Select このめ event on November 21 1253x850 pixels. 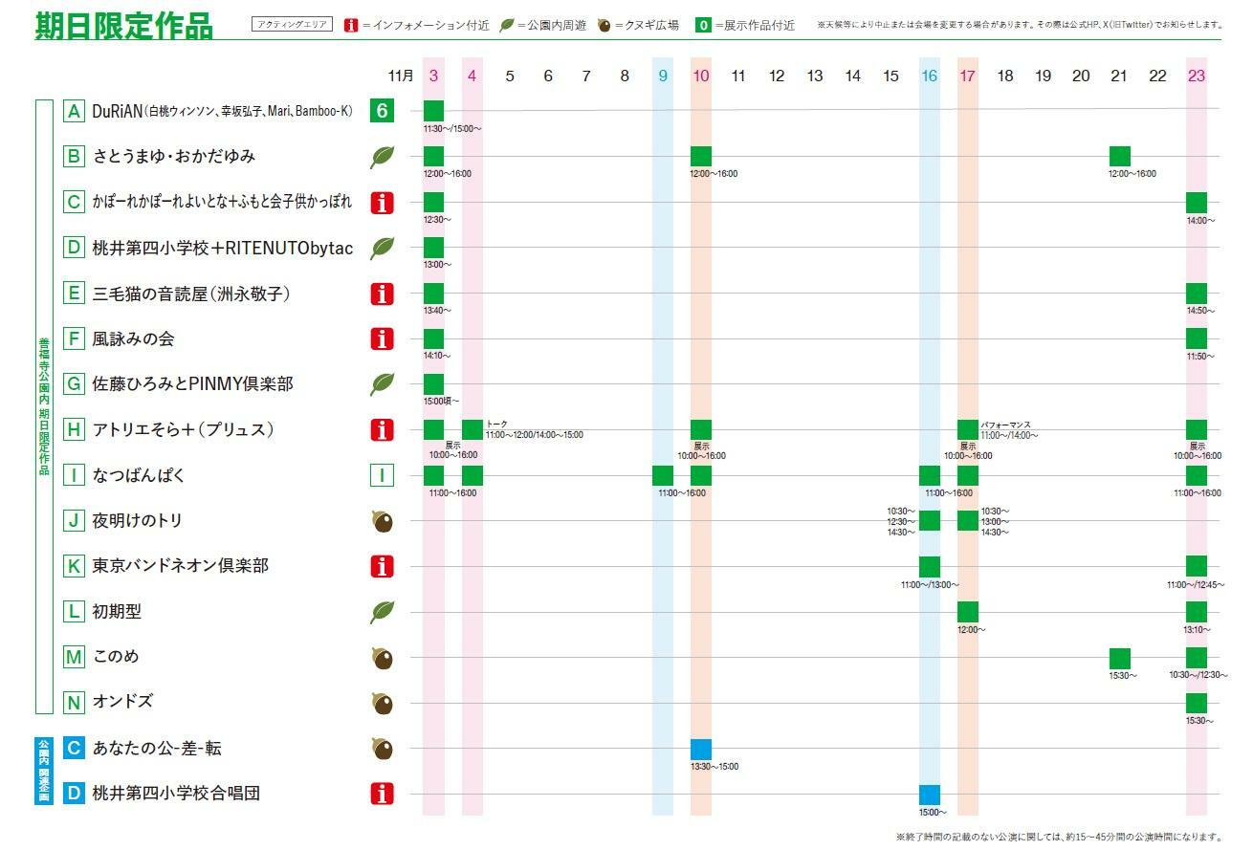[1120, 658]
